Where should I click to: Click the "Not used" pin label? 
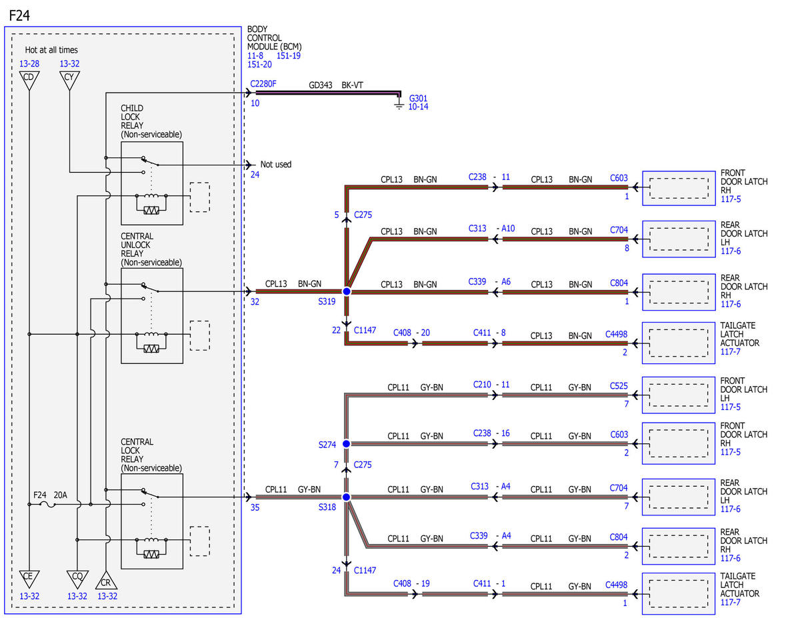pyautogui.click(x=275, y=164)
